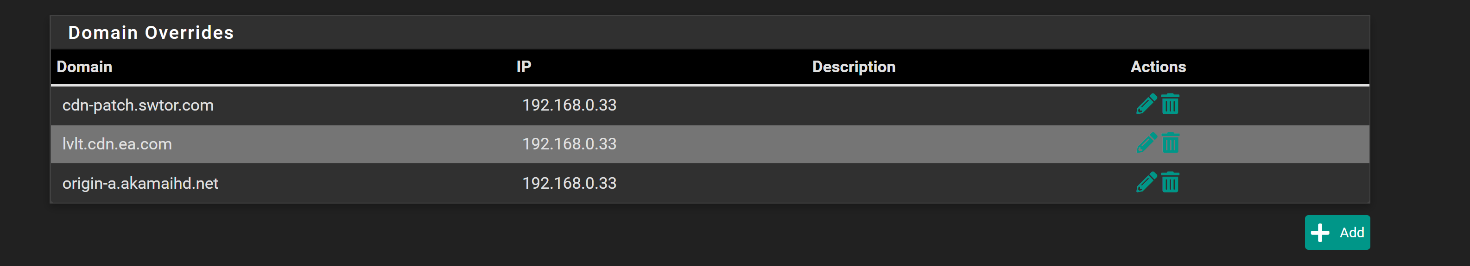Select the cdn-patch.swtor.com domain text
This screenshot has height=266, width=1470.
[138, 105]
